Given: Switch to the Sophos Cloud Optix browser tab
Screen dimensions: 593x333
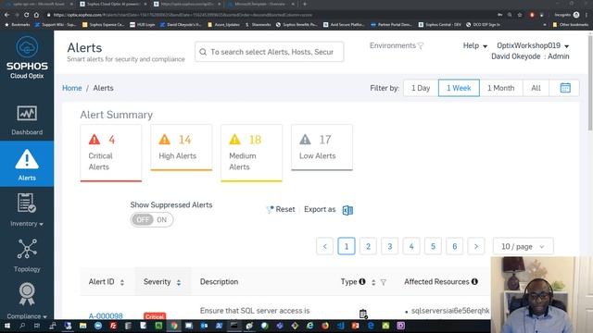Looking at the screenshot, I should coord(113,4).
